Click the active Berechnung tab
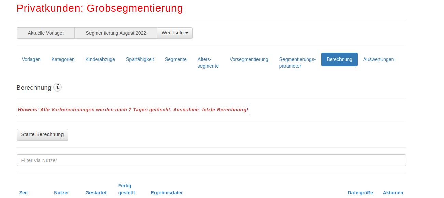This screenshot has height=198, width=444. [339, 60]
